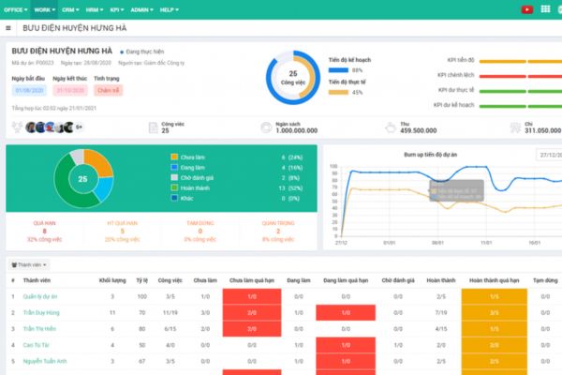Image resolution: width=562 pixels, height=375 pixels.
Task: Click the TẠM DỪNG count 0
Action: click(200, 232)
